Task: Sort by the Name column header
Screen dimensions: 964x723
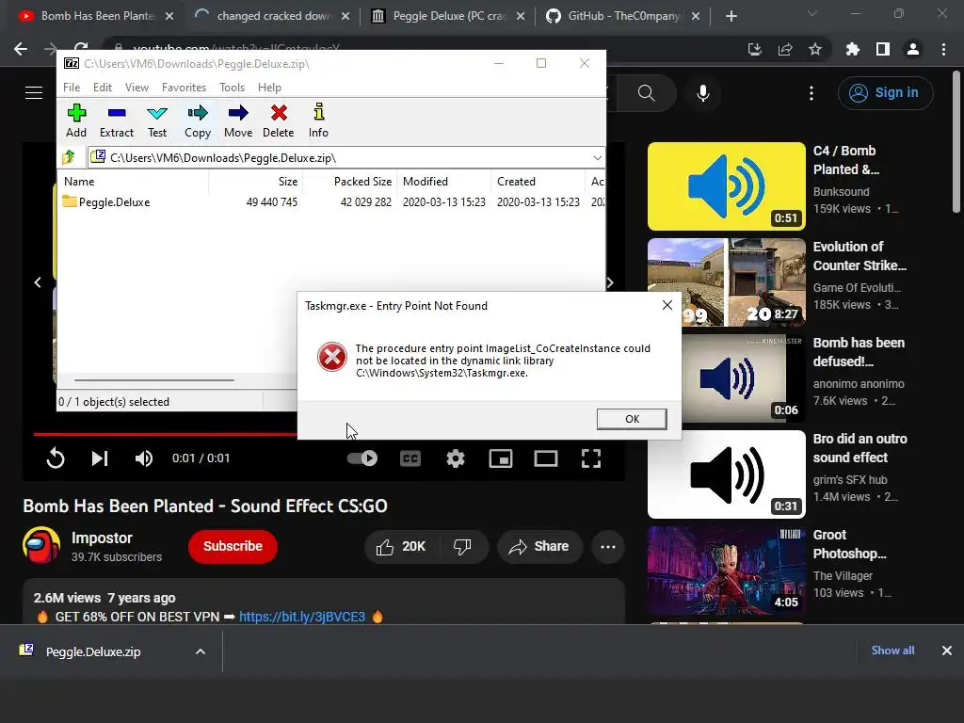Action: (134, 182)
